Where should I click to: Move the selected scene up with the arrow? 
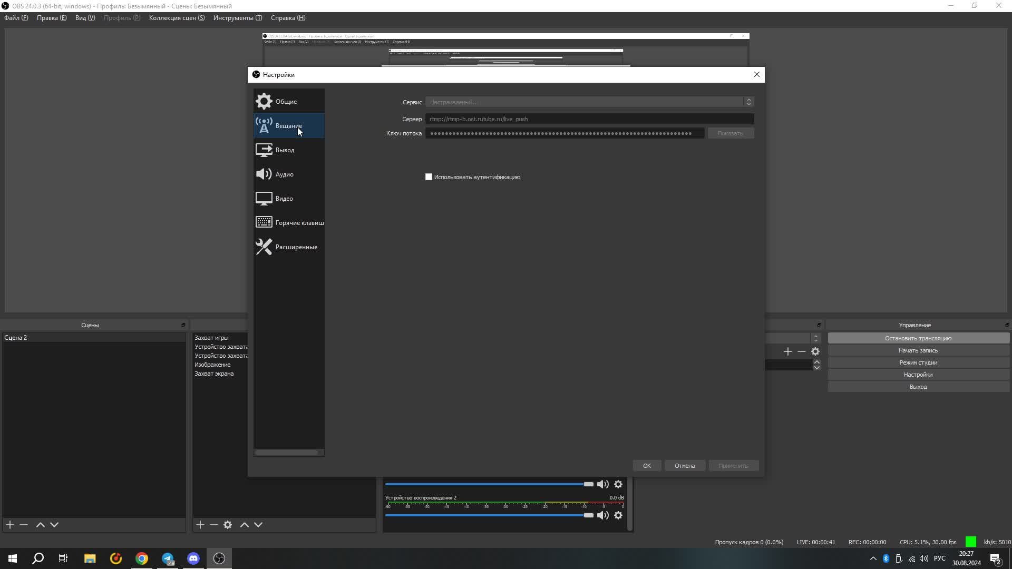[x=40, y=525]
